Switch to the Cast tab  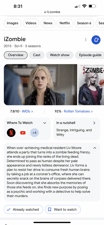37,55
